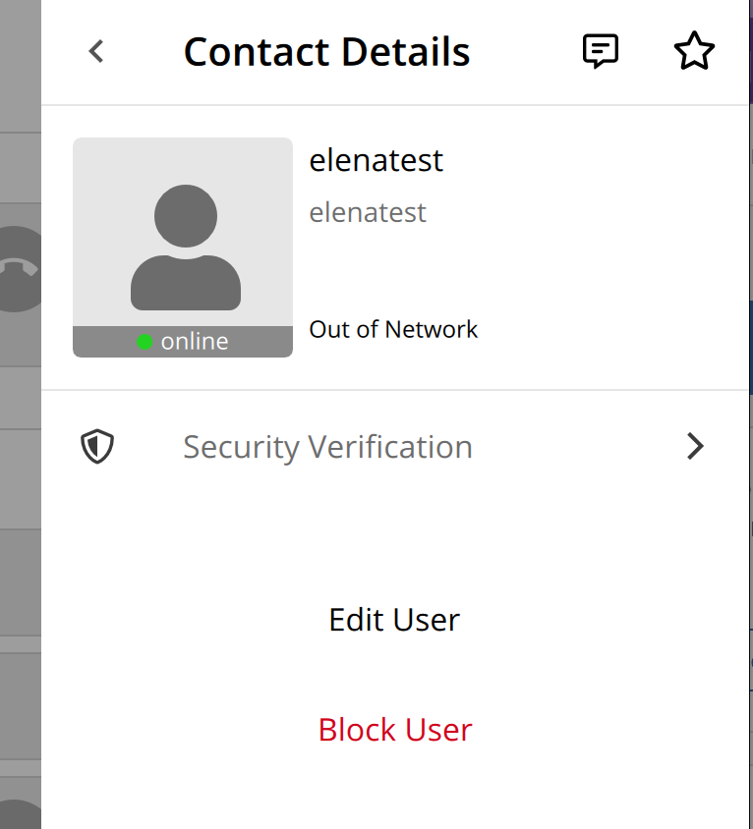The image size is (753, 829).
Task: Expand Security Verification with the right chevron
Action: pyautogui.click(x=695, y=446)
